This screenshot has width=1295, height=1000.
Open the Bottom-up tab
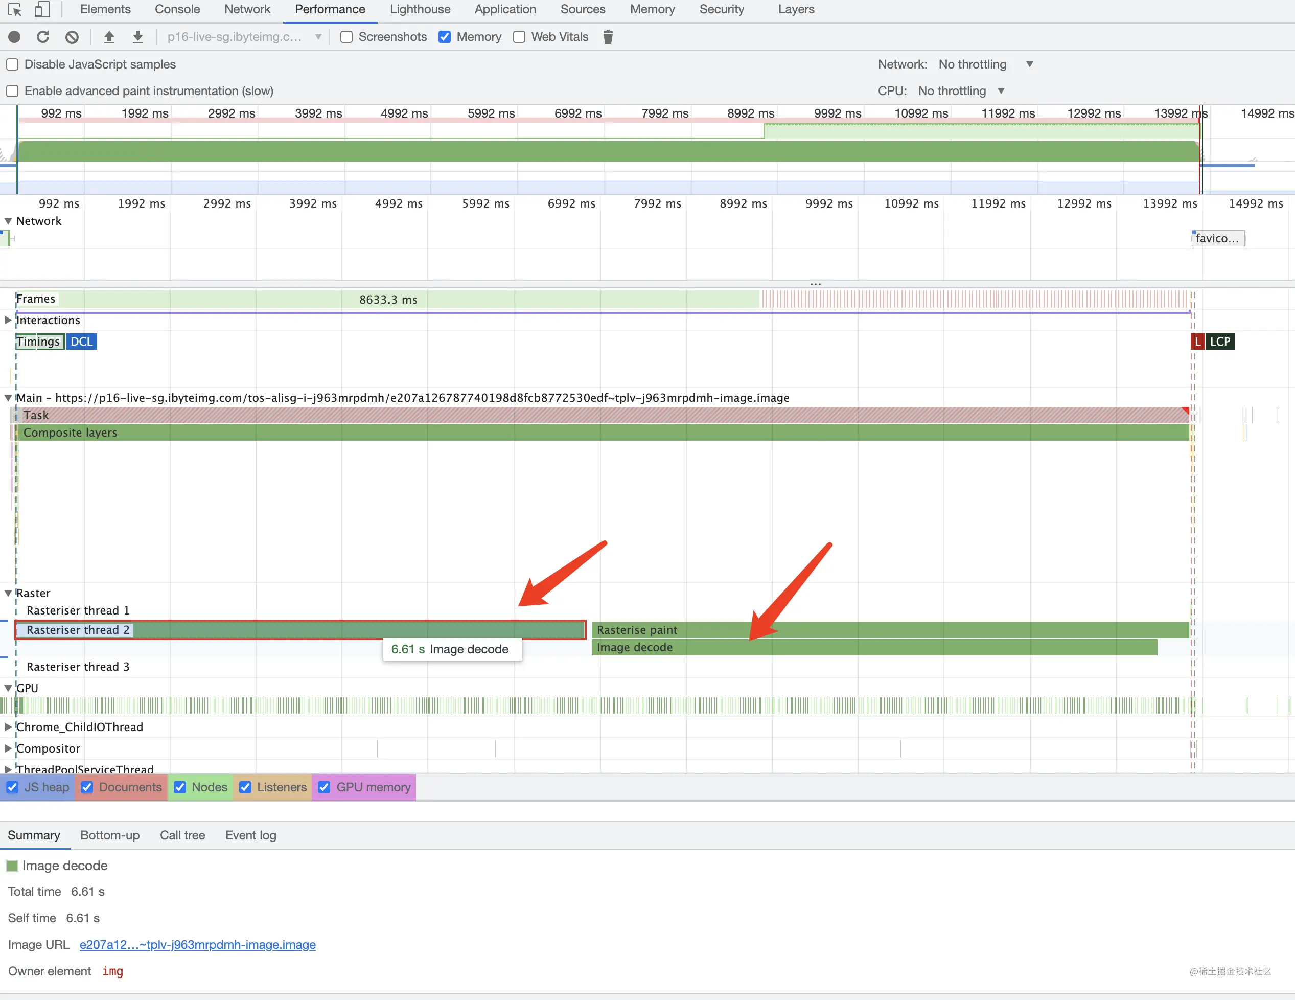point(110,835)
